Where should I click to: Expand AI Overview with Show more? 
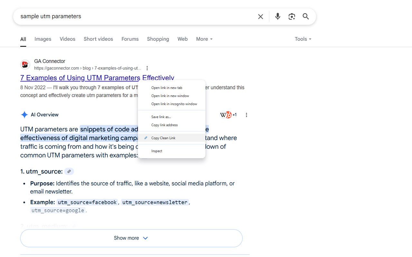(131, 238)
